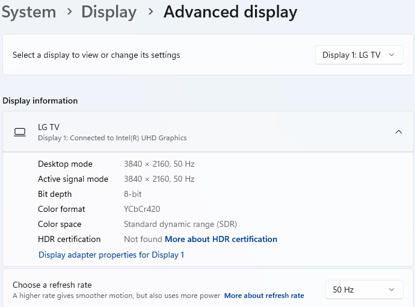Open Display adapter properties for Display 1
The image size is (415, 307).
click(111, 255)
